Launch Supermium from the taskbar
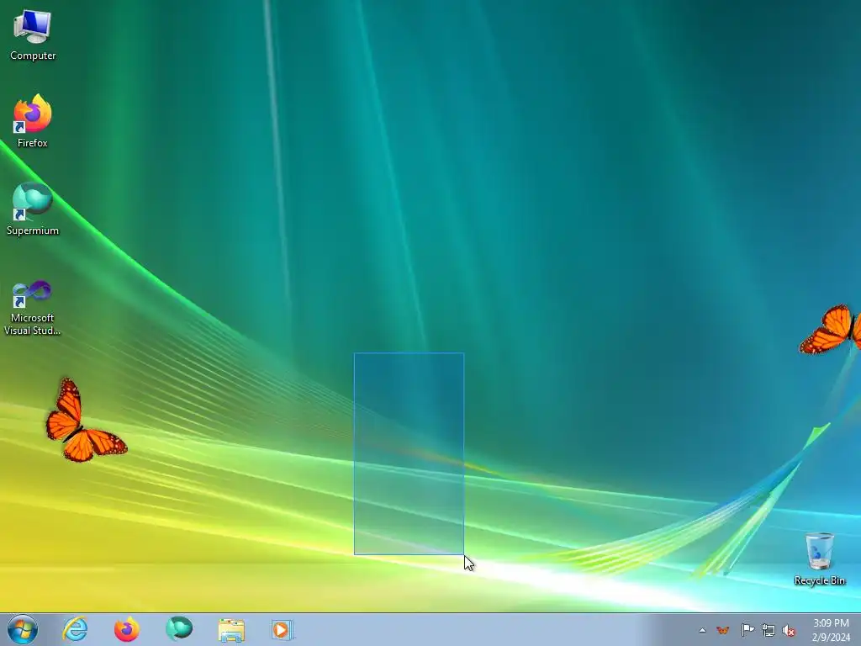 click(179, 629)
